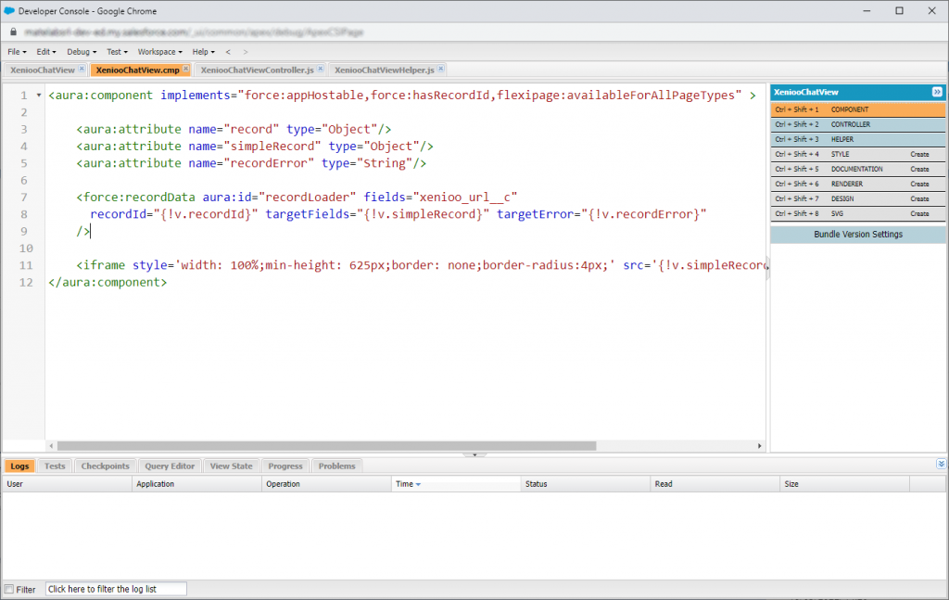Open Bundle Version Settings
The width and height of the screenshot is (949, 600).
857,235
